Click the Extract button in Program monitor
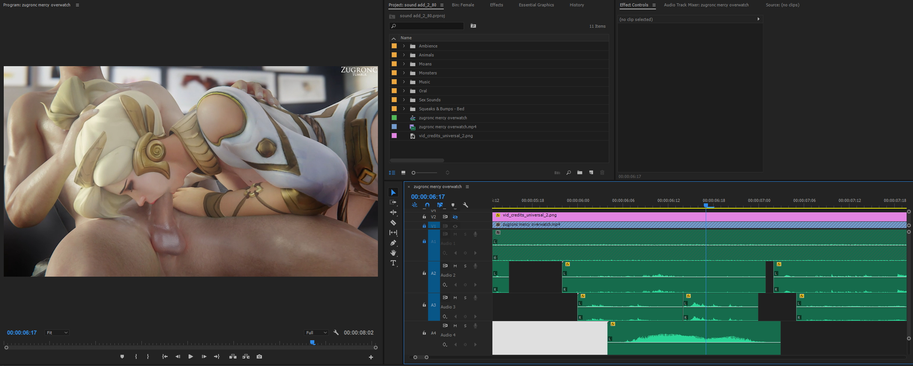Screen dimensions: 913x366 246,357
